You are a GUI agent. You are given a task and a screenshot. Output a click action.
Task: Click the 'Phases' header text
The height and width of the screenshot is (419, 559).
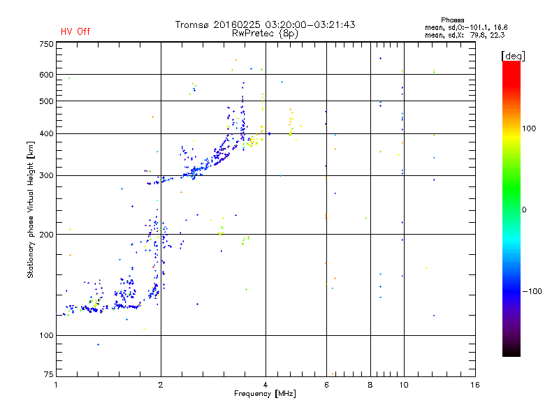(x=452, y=20)
